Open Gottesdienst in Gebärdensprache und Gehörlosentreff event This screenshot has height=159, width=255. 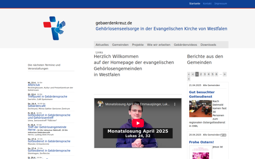click(x=49, y=116)
